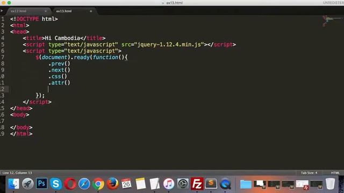Select the ex13.html tab
The height and width of the screenshot is (193, 344).
(x=64, y=11)
